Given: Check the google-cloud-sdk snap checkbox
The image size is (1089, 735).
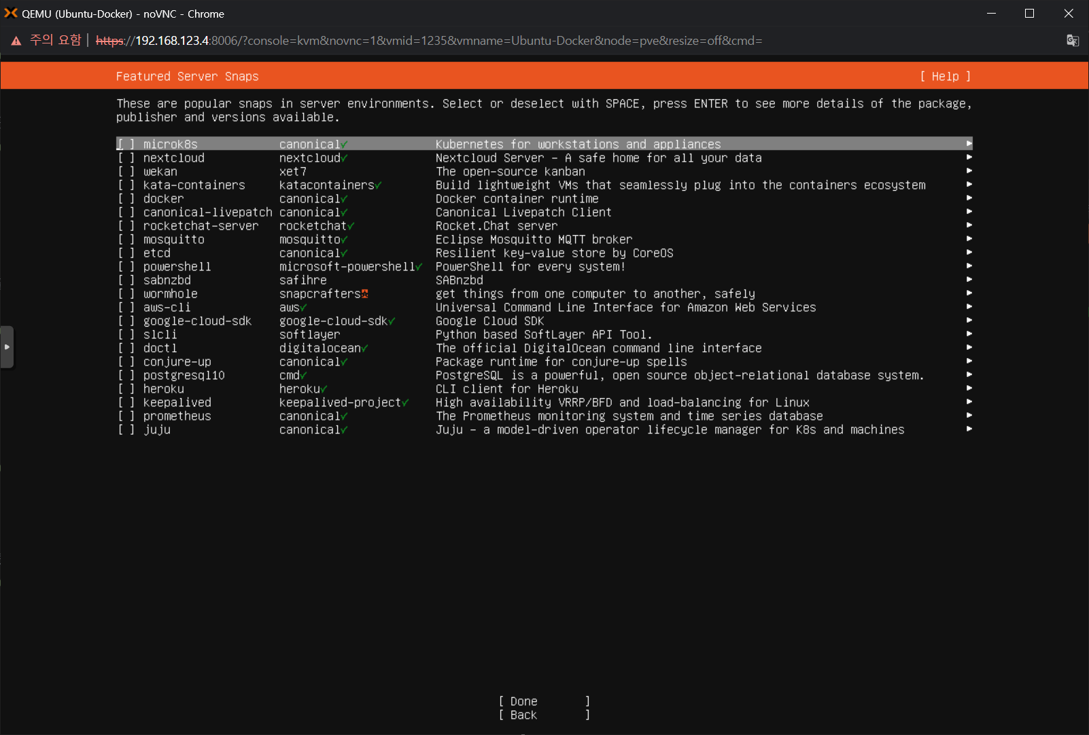Looking at the screenshot, I should click(x=126, y=321).
